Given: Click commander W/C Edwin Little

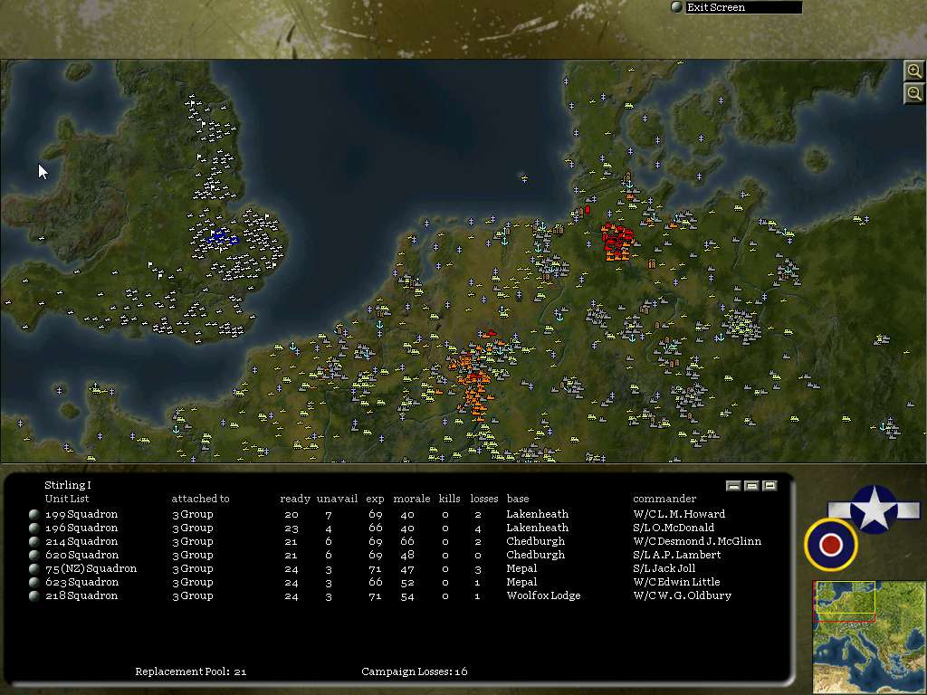Looking at the screenshot, I should (x=676, y=582).
